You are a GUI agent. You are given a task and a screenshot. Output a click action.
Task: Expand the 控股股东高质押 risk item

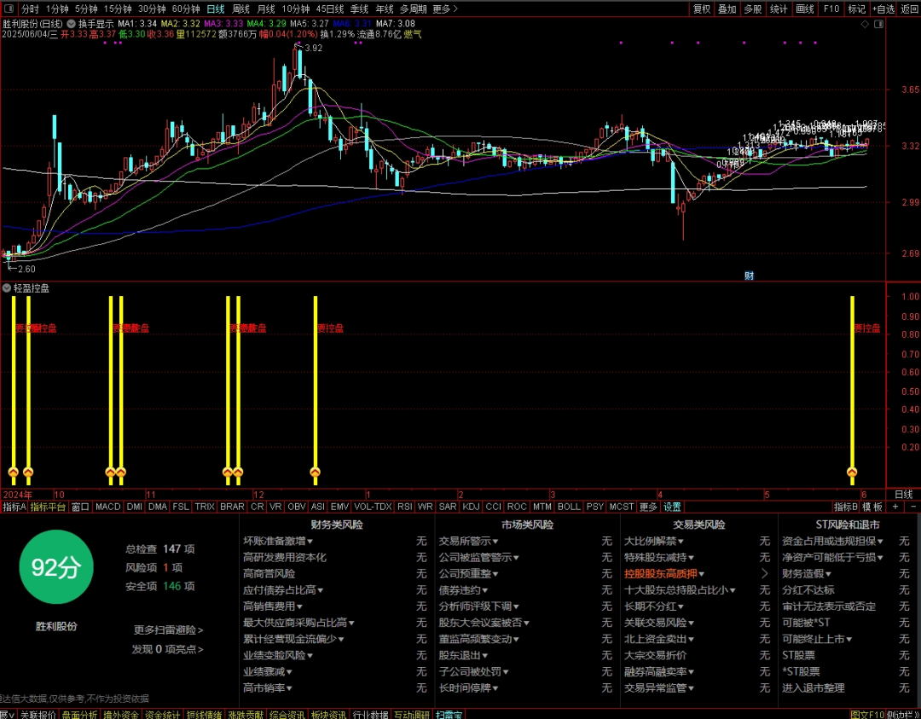pyautogui.click(x=663, y=573)
